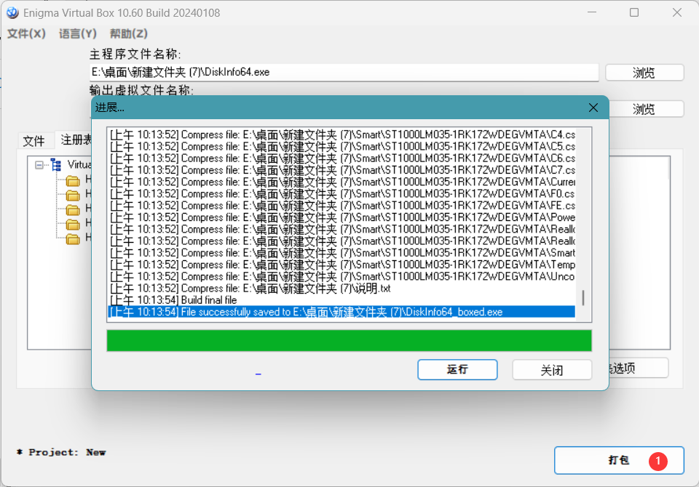
Task: Select the log line ending in \Temp
Action: [342, 265]
